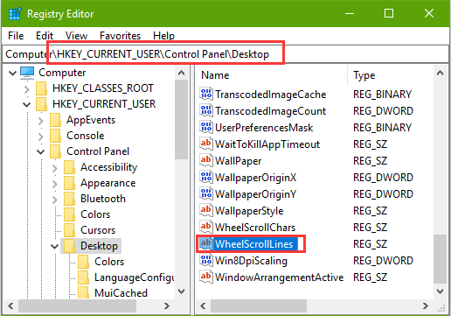Select the WheelScrollLines value
This screenshot has height=316, width=451.
[253, 244]
